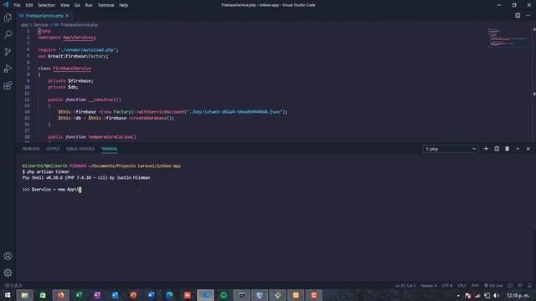
Task: Open Spotify from the taskbar
Action: pos(224,295)
